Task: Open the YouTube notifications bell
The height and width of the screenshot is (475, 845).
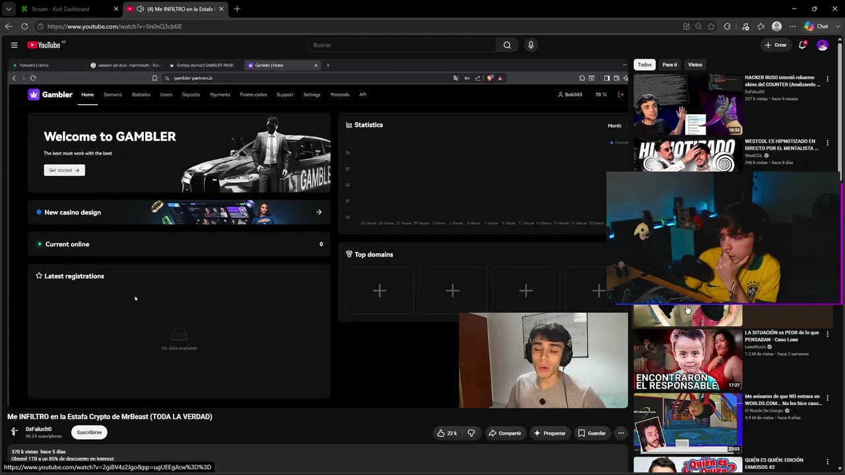Action: (x=802, y=45)
